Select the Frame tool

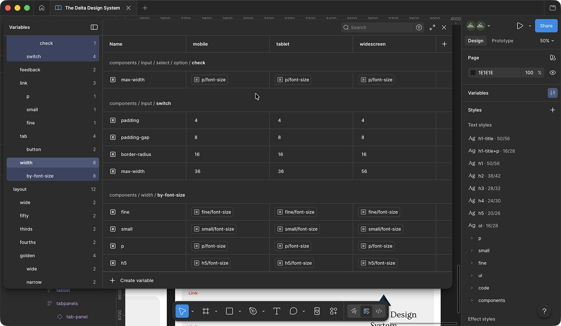click(205, 311)
